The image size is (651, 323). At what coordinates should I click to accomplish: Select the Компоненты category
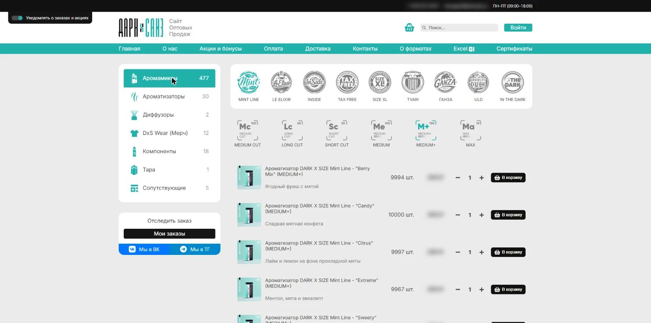coord(169,151)
